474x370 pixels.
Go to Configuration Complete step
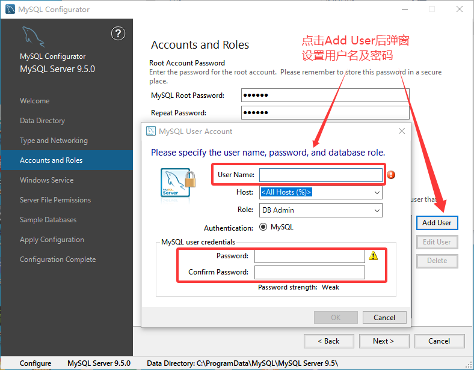click(x=58, y=259)
